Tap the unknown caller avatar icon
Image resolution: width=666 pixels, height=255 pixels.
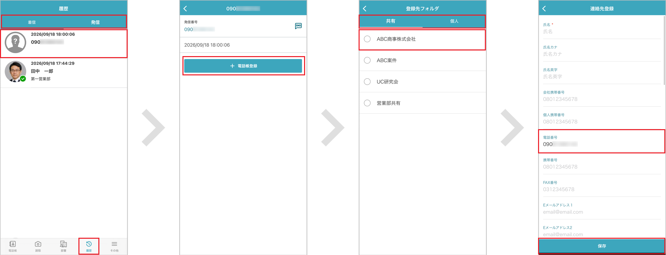15,42
